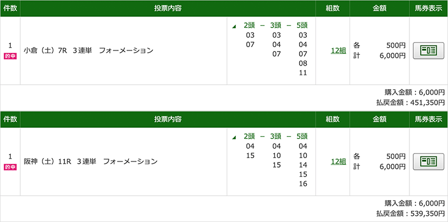Select 小倉（土）7R 3連単 フォーメーション text

[x=88, y=51]
